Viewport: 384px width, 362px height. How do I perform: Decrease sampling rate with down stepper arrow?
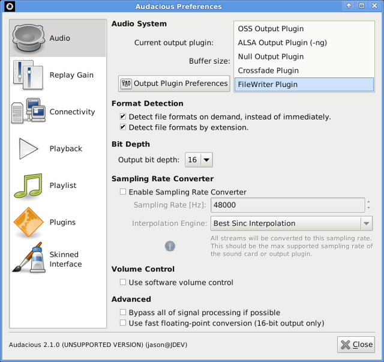tap(368, 208)
